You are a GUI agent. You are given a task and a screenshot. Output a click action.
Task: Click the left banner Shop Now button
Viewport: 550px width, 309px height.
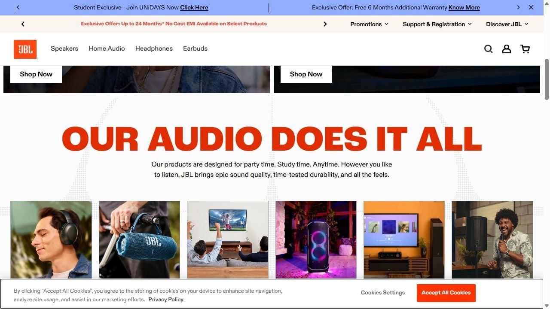coord(36,74)
